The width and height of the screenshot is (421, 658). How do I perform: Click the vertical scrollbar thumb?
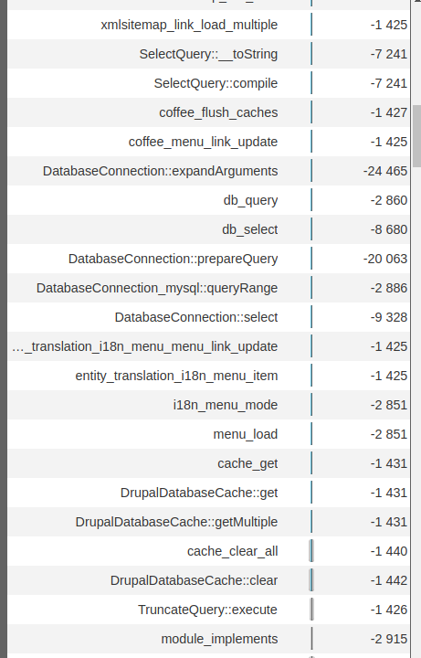coord(416,136)
